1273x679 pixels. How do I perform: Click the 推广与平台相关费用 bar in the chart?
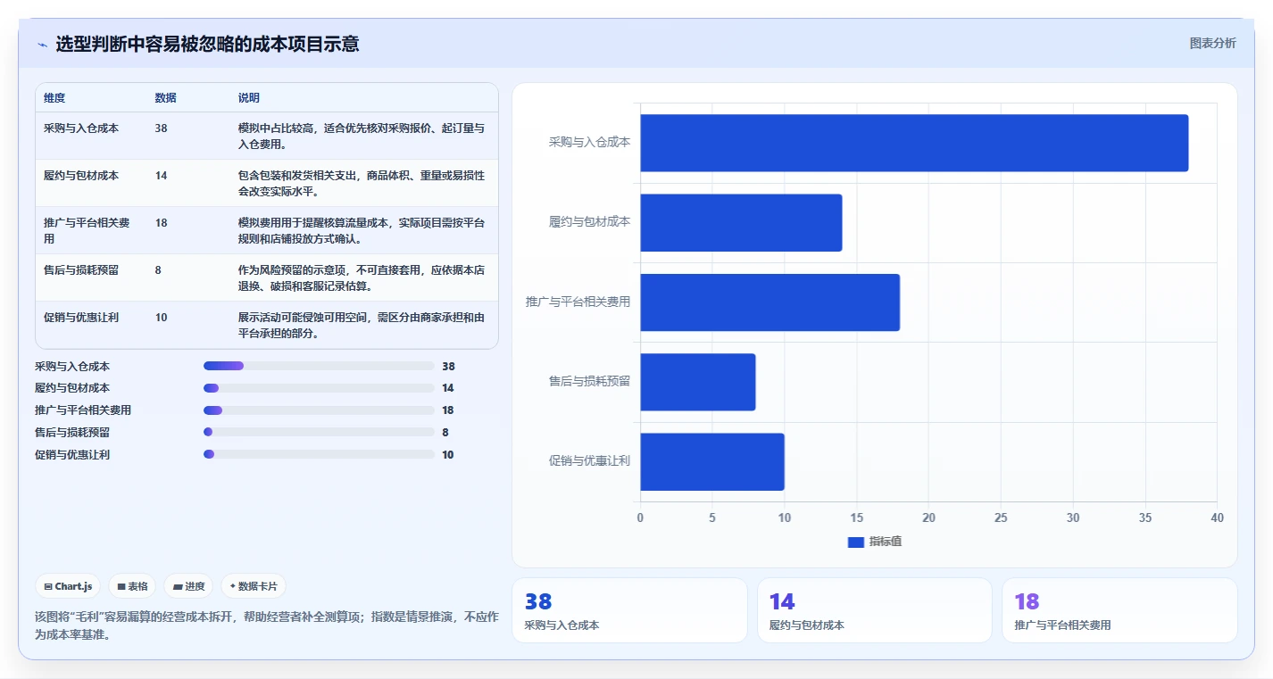pyautogui.click(x=770, y=302)
